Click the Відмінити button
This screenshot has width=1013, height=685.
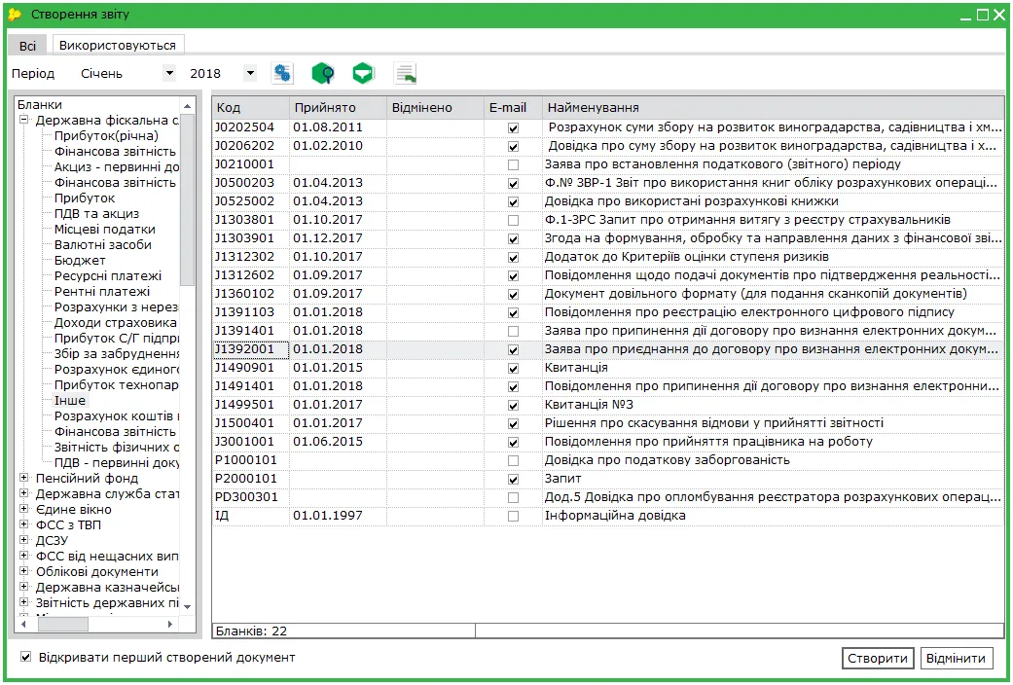[x=957, y=658]
